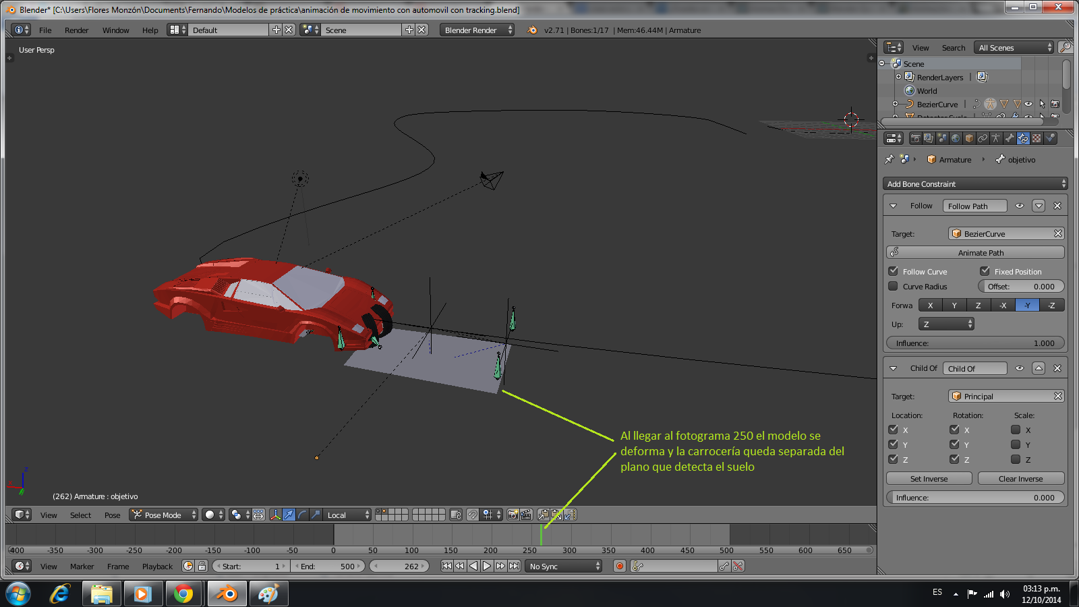Click the outliner search magnifier icon

tap(1065, 47)
